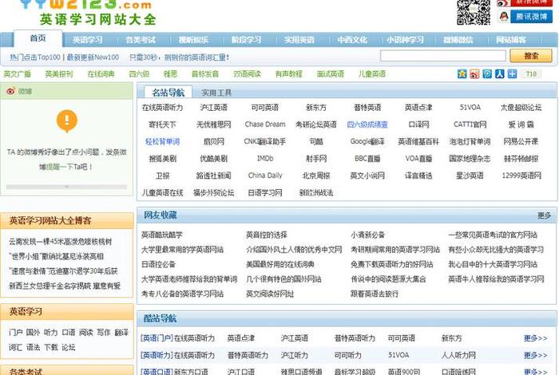Open 英语酷玩酷学 collection link
Screen dimensions: 559x375
coord(162,235)
